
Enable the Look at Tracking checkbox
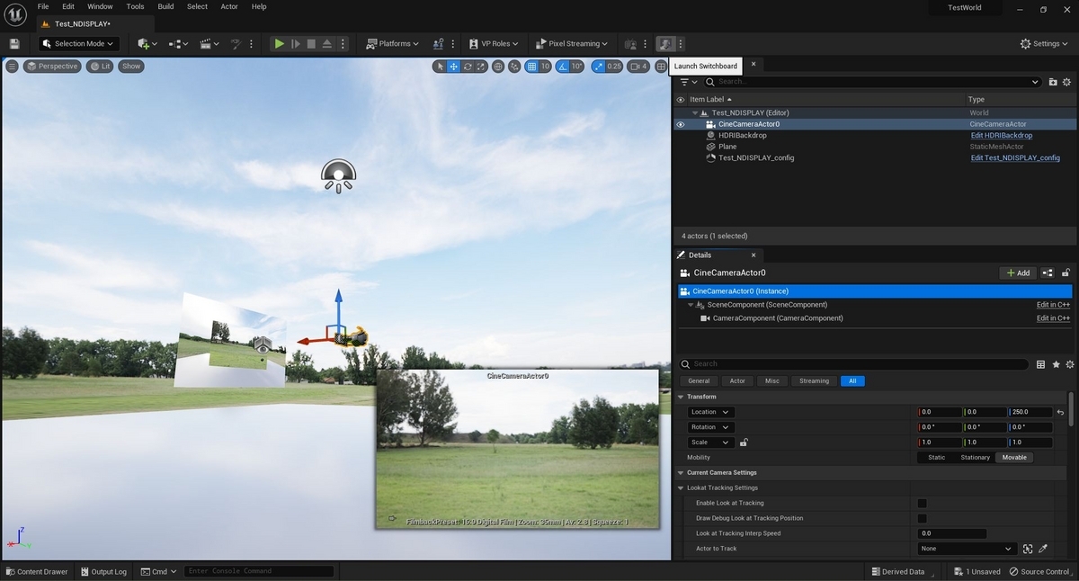(922, 503)
